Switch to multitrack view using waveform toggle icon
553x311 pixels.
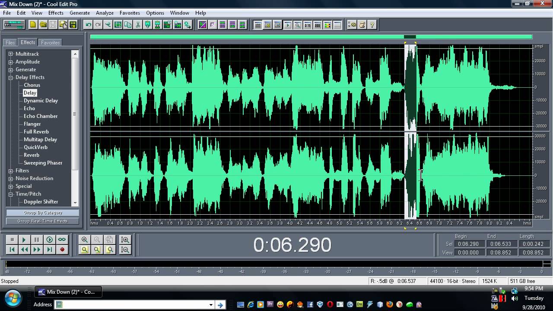point(14,25)
